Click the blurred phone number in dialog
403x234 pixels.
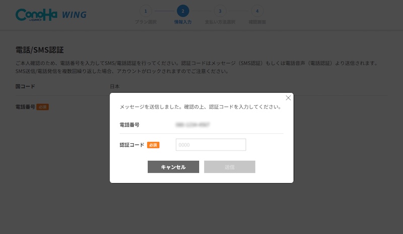193,124
